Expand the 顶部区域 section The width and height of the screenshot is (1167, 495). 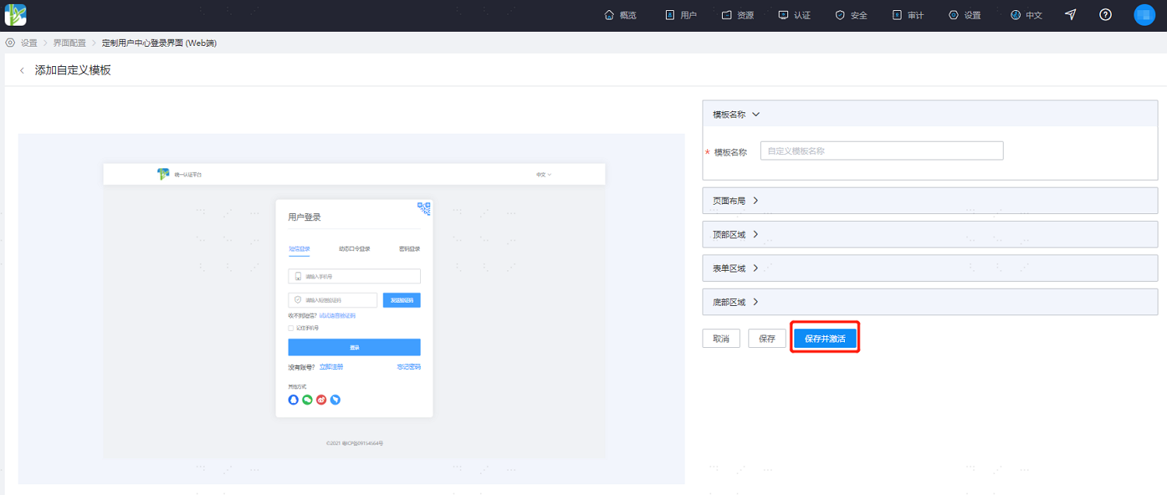click(930, 234)
